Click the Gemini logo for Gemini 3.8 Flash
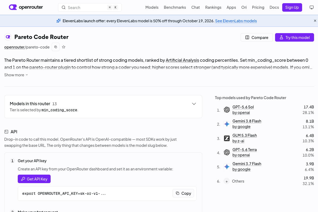This screenshot has width=318, height=212. [x=227, y=124]
